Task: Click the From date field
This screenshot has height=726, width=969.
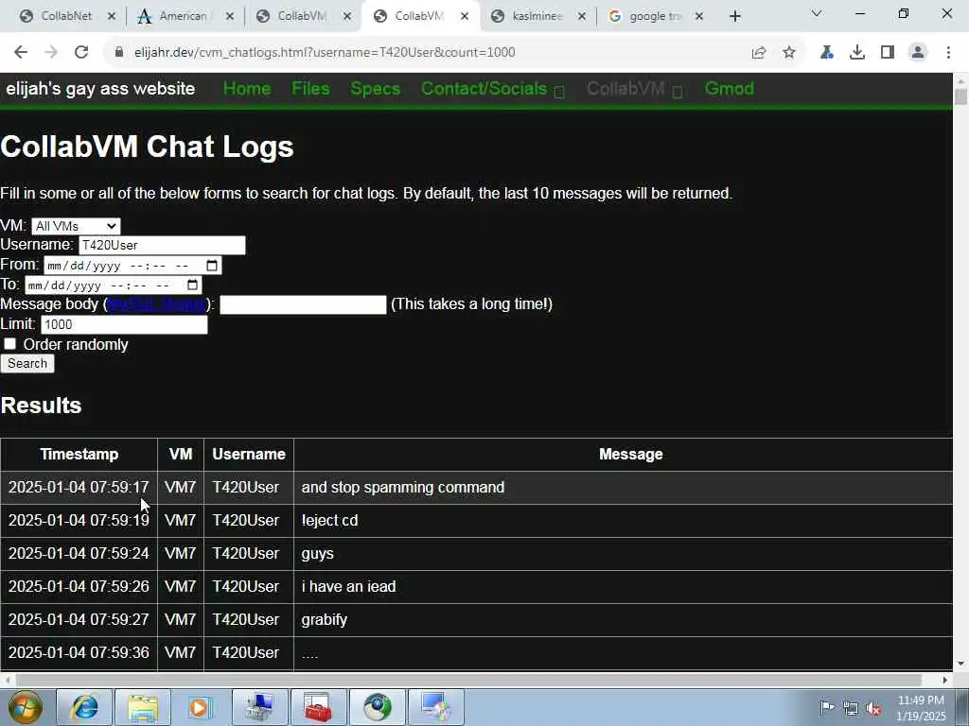Action: [x=132, y=266]
